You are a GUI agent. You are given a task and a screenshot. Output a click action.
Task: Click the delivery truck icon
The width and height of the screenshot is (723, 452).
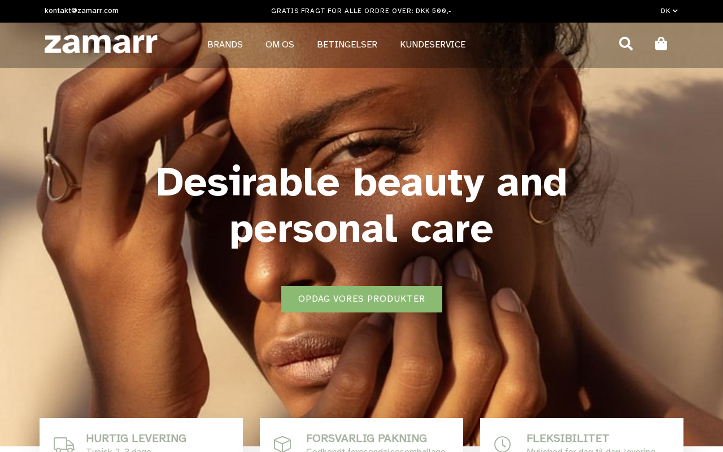(x=64, y=445)
